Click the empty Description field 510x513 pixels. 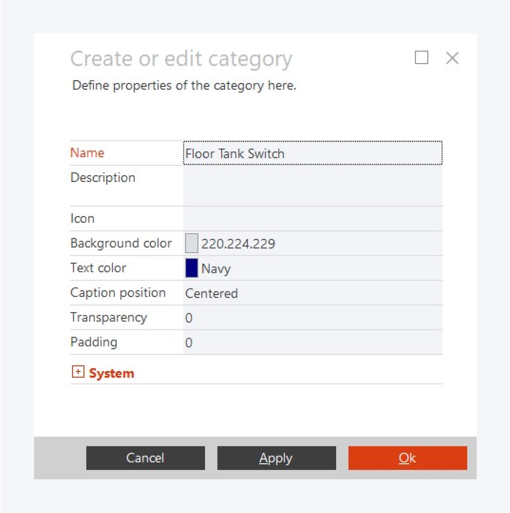[312, 186]
